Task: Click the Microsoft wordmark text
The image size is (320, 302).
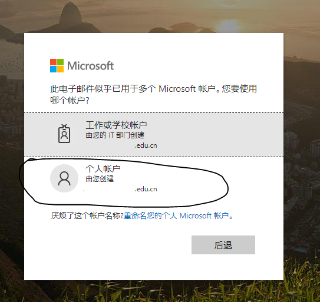Action: [x=90, y=66]
